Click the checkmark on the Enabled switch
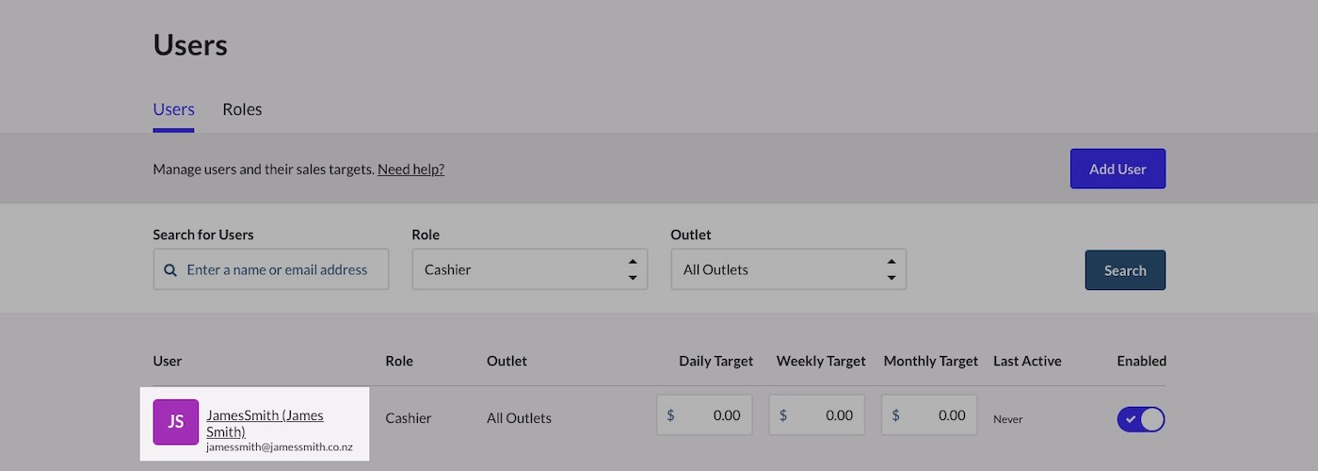 tap(1131, 419)
